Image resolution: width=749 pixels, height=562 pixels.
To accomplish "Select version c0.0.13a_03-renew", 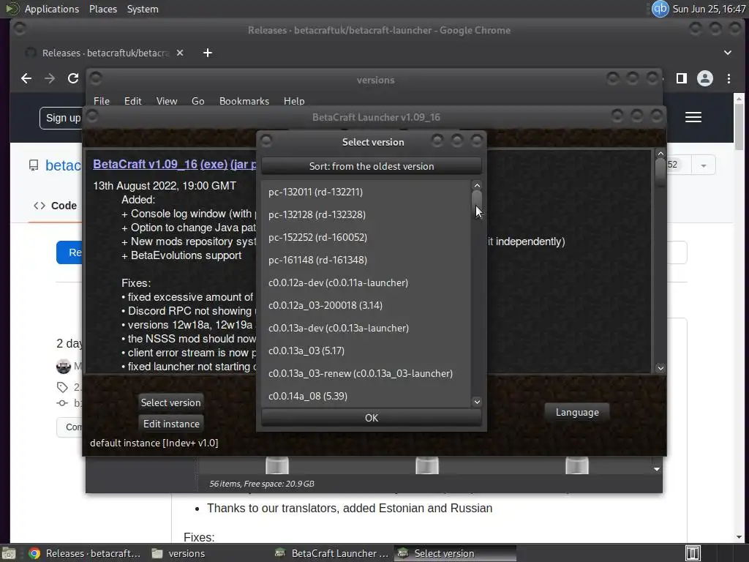I will (x=366, y=374).
